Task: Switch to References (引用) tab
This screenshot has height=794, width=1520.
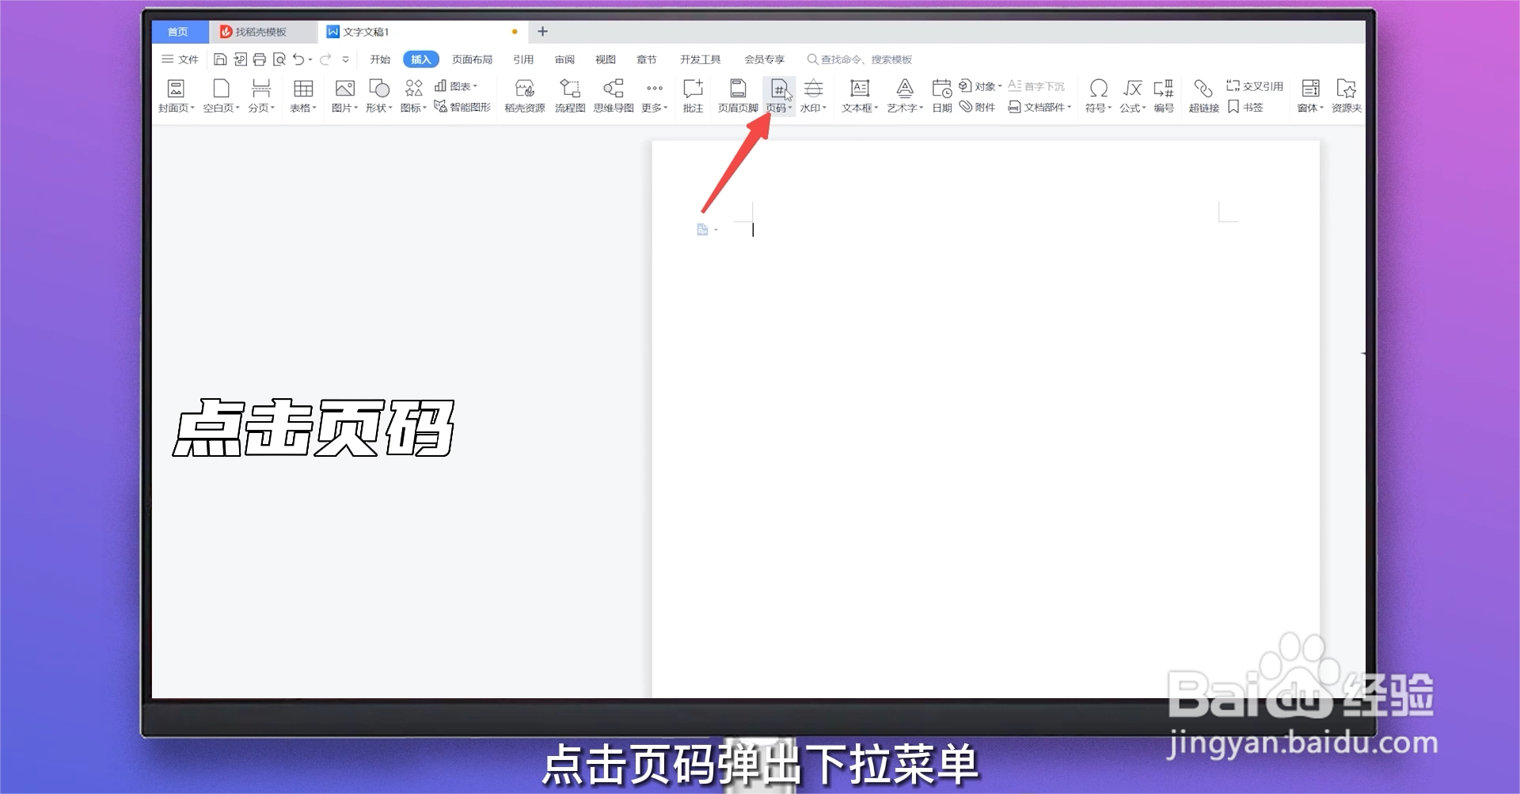Action: tap(523, 59)
